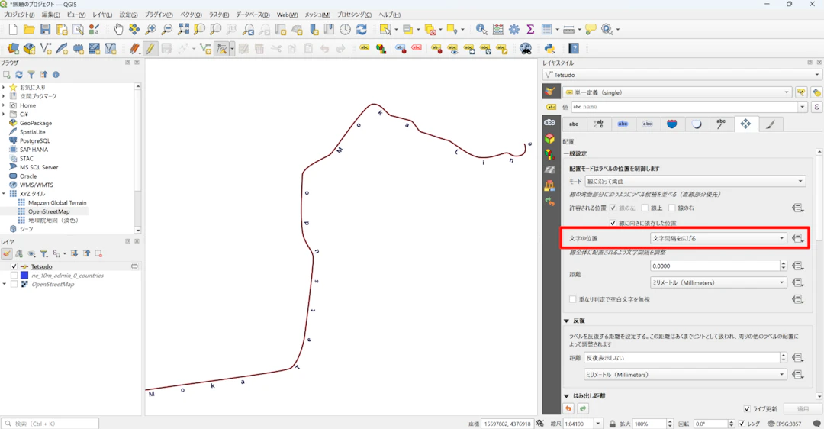
Task: Click the 検索 (Ctrl + K) locator field
Action: tap(50, 423)
